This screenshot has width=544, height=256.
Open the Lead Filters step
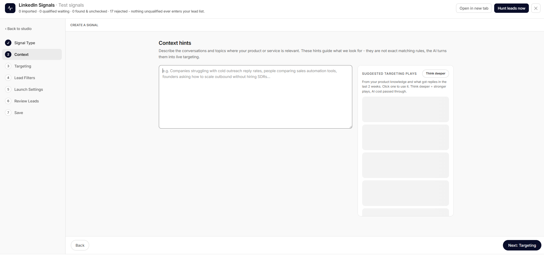[25, 78]
